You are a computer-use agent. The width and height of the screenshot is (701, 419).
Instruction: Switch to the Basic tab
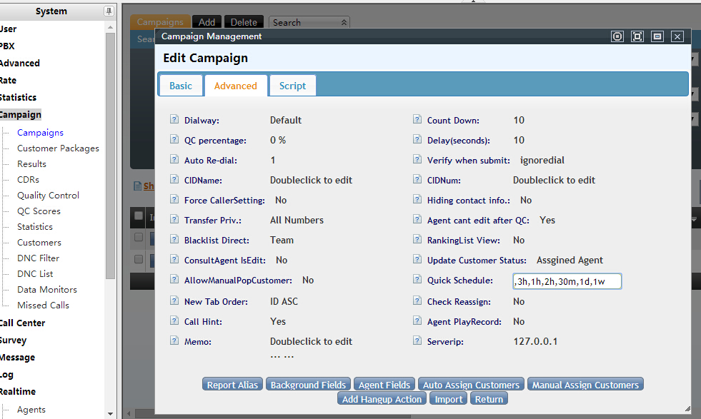click(181, 86)
